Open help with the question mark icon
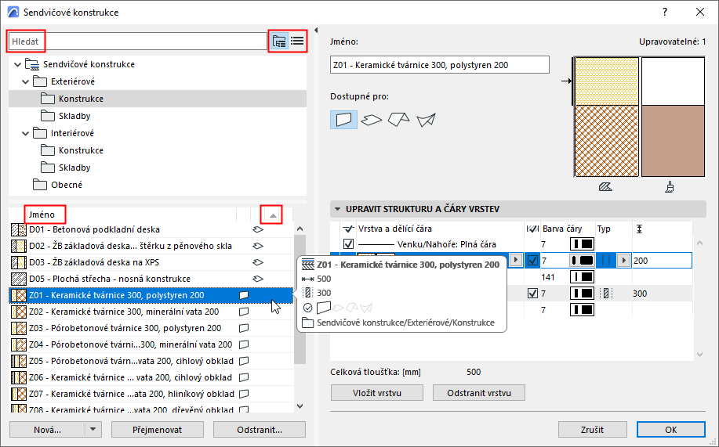The width and height of the screenshot is (719, 447). click(x=665, y=12)
